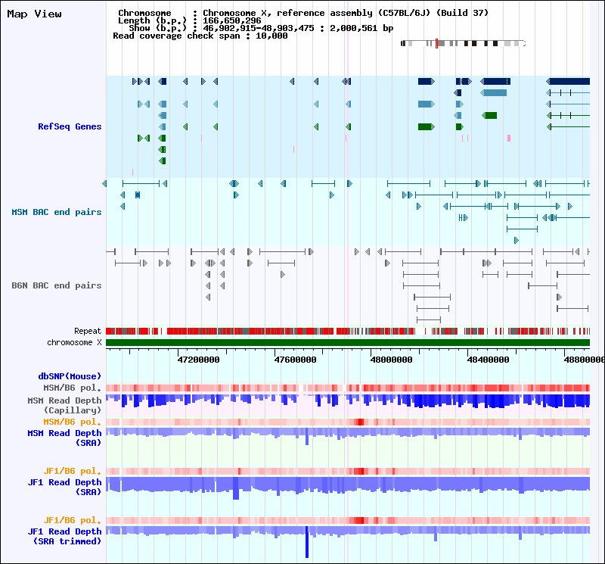The image size is (605, 564).
Task: Click the 48400000 ruler position
Action: (x=488, y=360)
